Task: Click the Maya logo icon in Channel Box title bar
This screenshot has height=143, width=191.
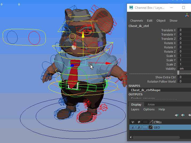Action: pos(131,8)
